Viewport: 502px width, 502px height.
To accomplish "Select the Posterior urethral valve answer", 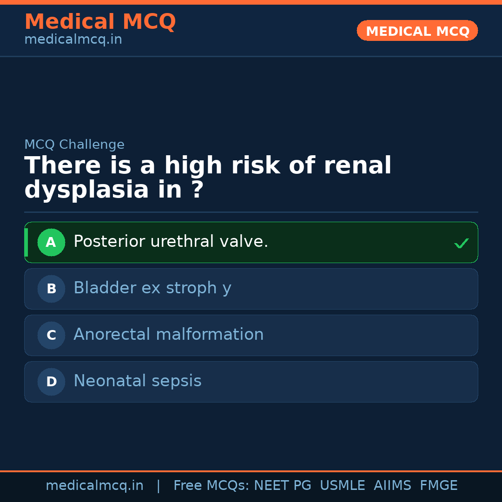I will 171,242.
